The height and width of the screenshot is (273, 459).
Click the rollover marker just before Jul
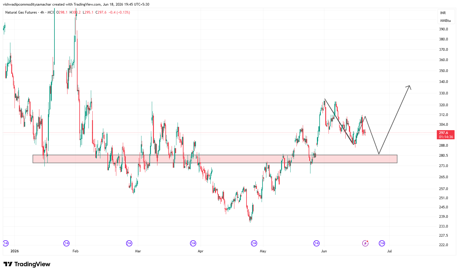click(x=382, y=243)
